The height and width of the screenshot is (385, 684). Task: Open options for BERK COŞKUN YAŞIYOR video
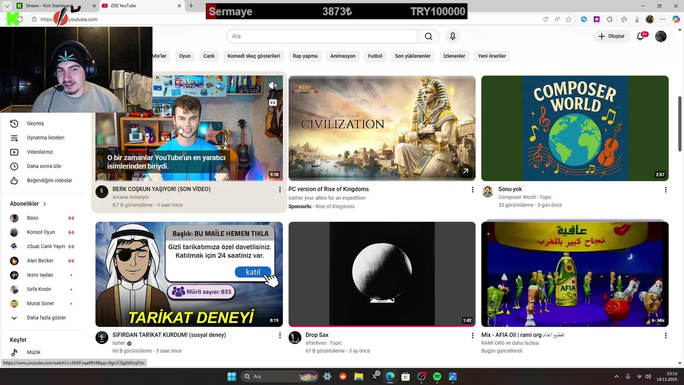point(279,190)
